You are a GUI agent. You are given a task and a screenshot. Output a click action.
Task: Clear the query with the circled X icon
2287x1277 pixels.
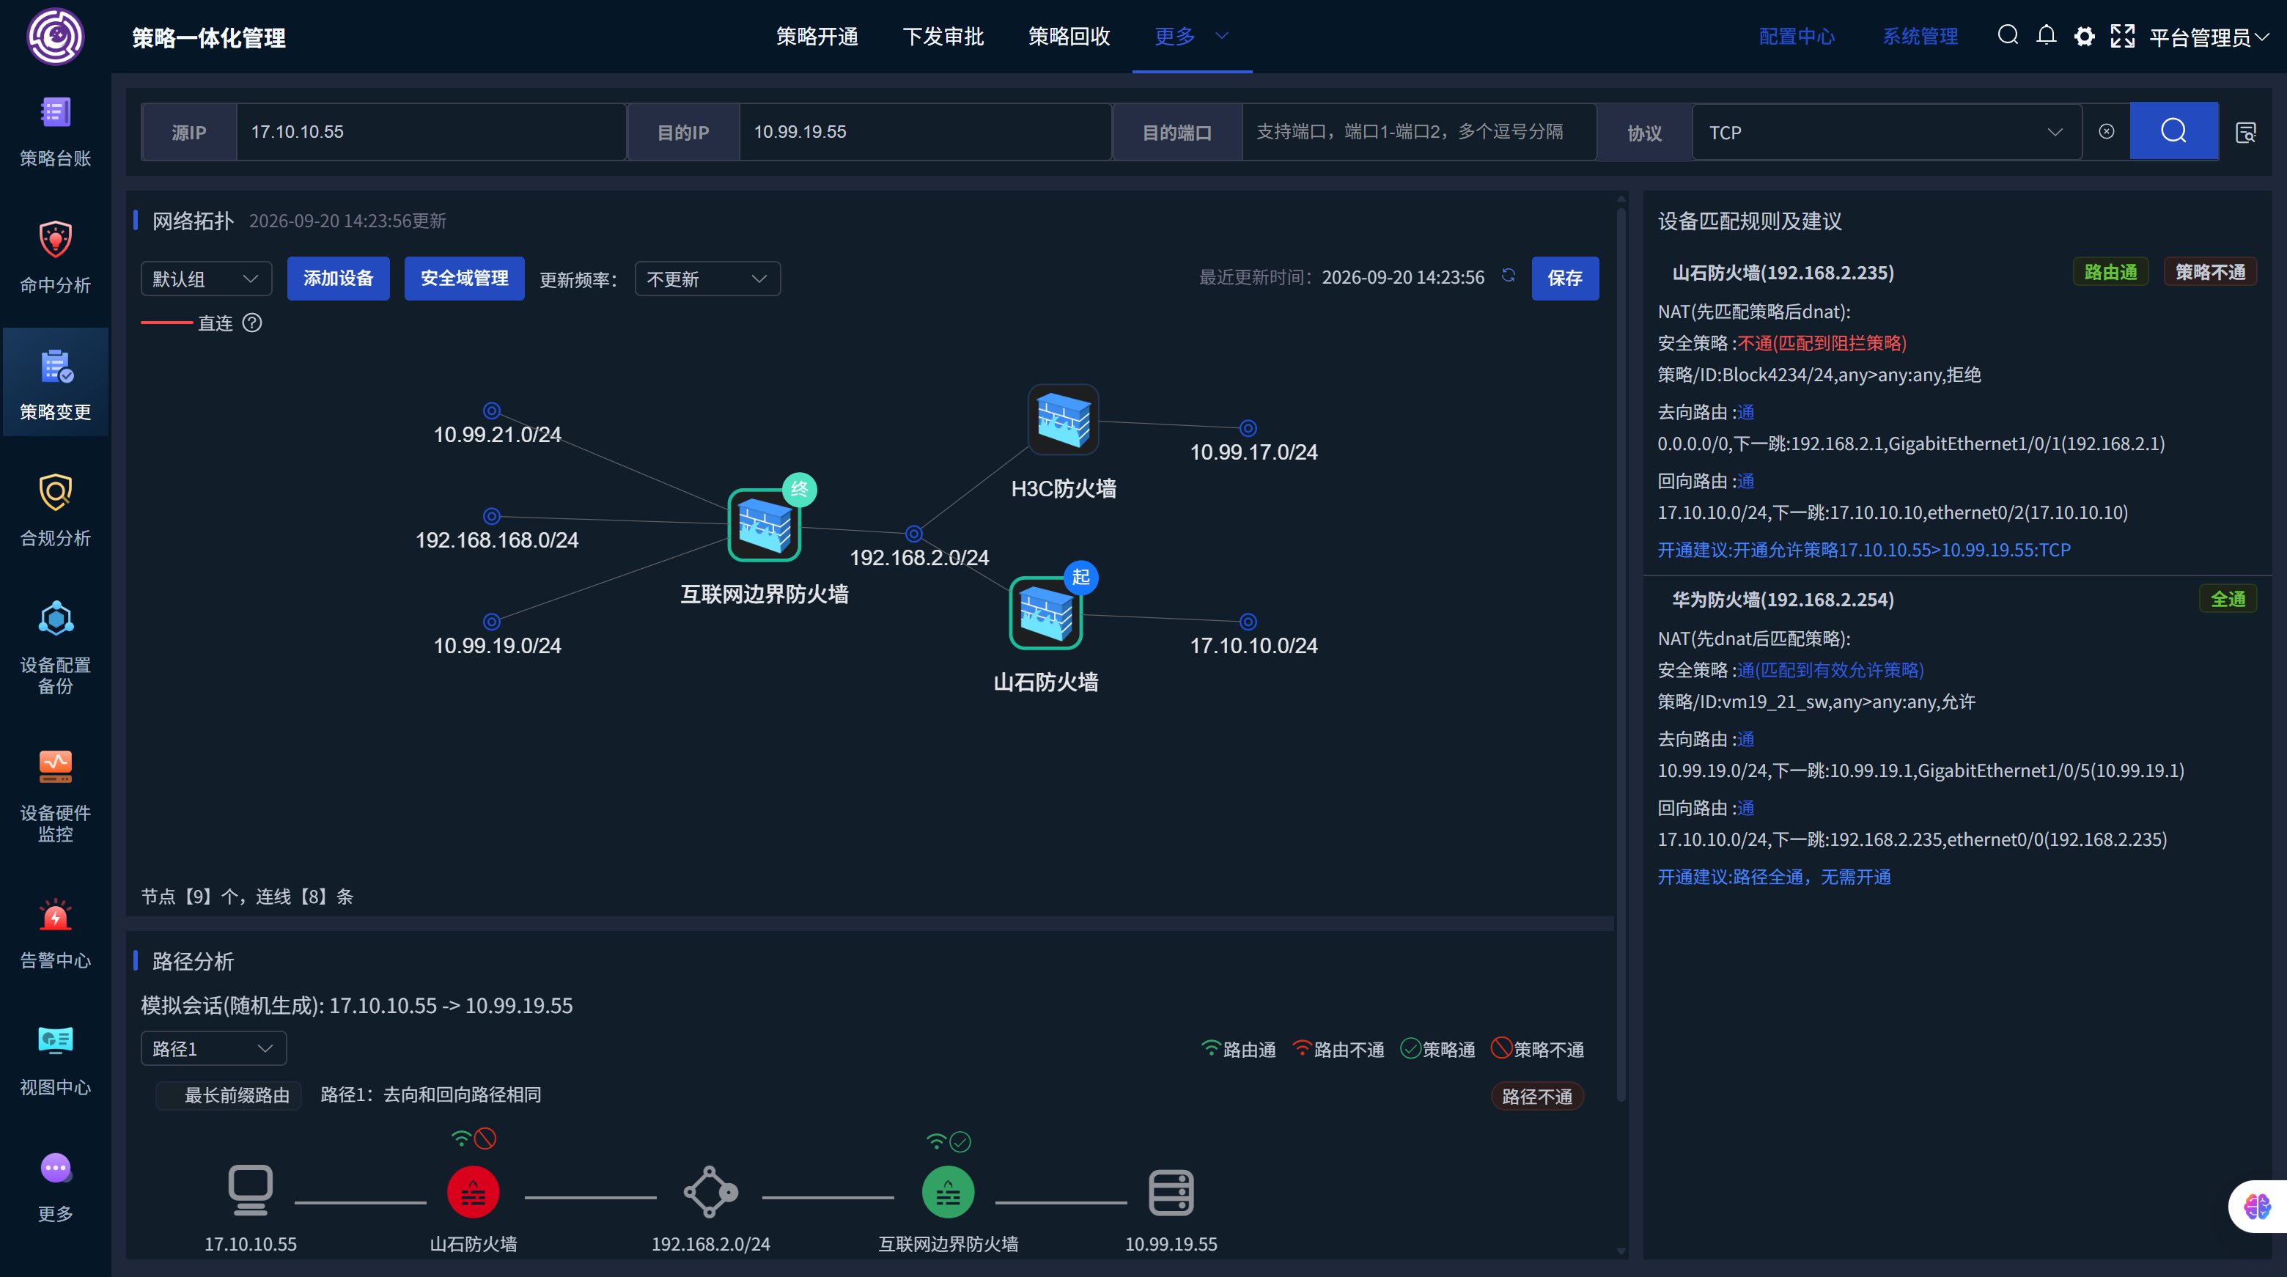click(2106, 131)
